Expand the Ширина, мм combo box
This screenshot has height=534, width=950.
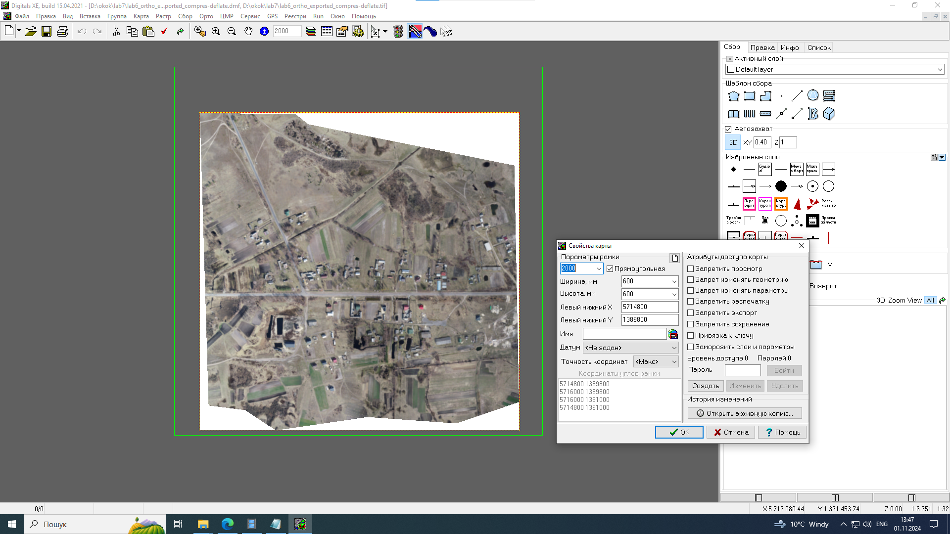[x=674, y=281]
